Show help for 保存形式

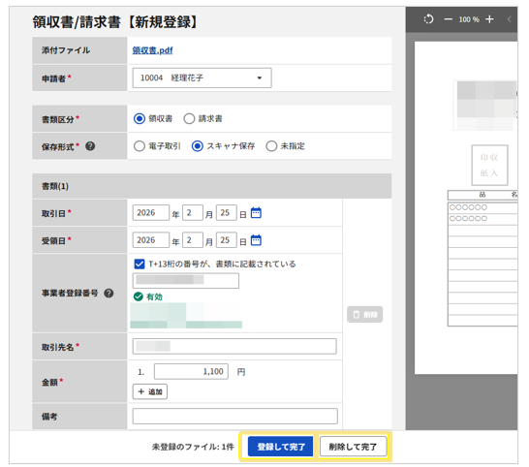(x=90, y=146)
